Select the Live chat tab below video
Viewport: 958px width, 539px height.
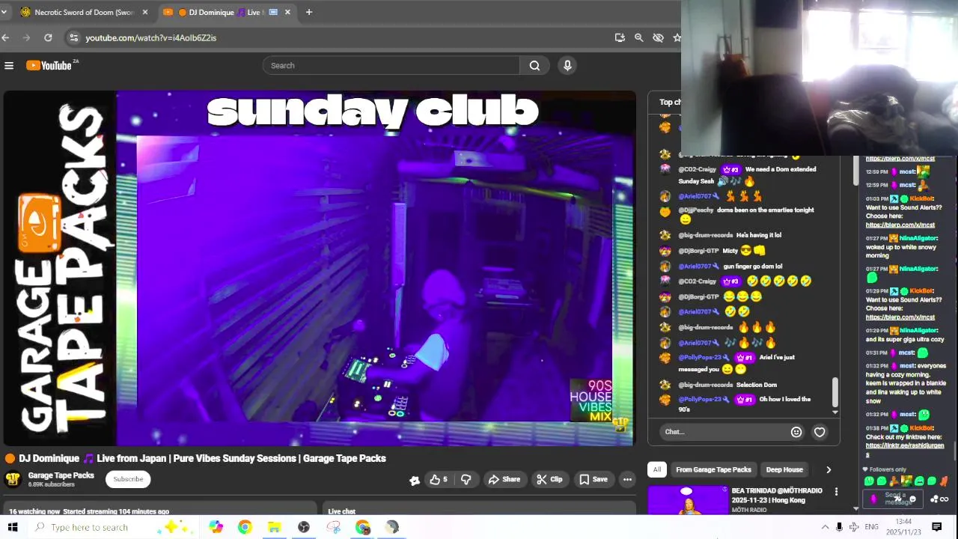point(341,511)
